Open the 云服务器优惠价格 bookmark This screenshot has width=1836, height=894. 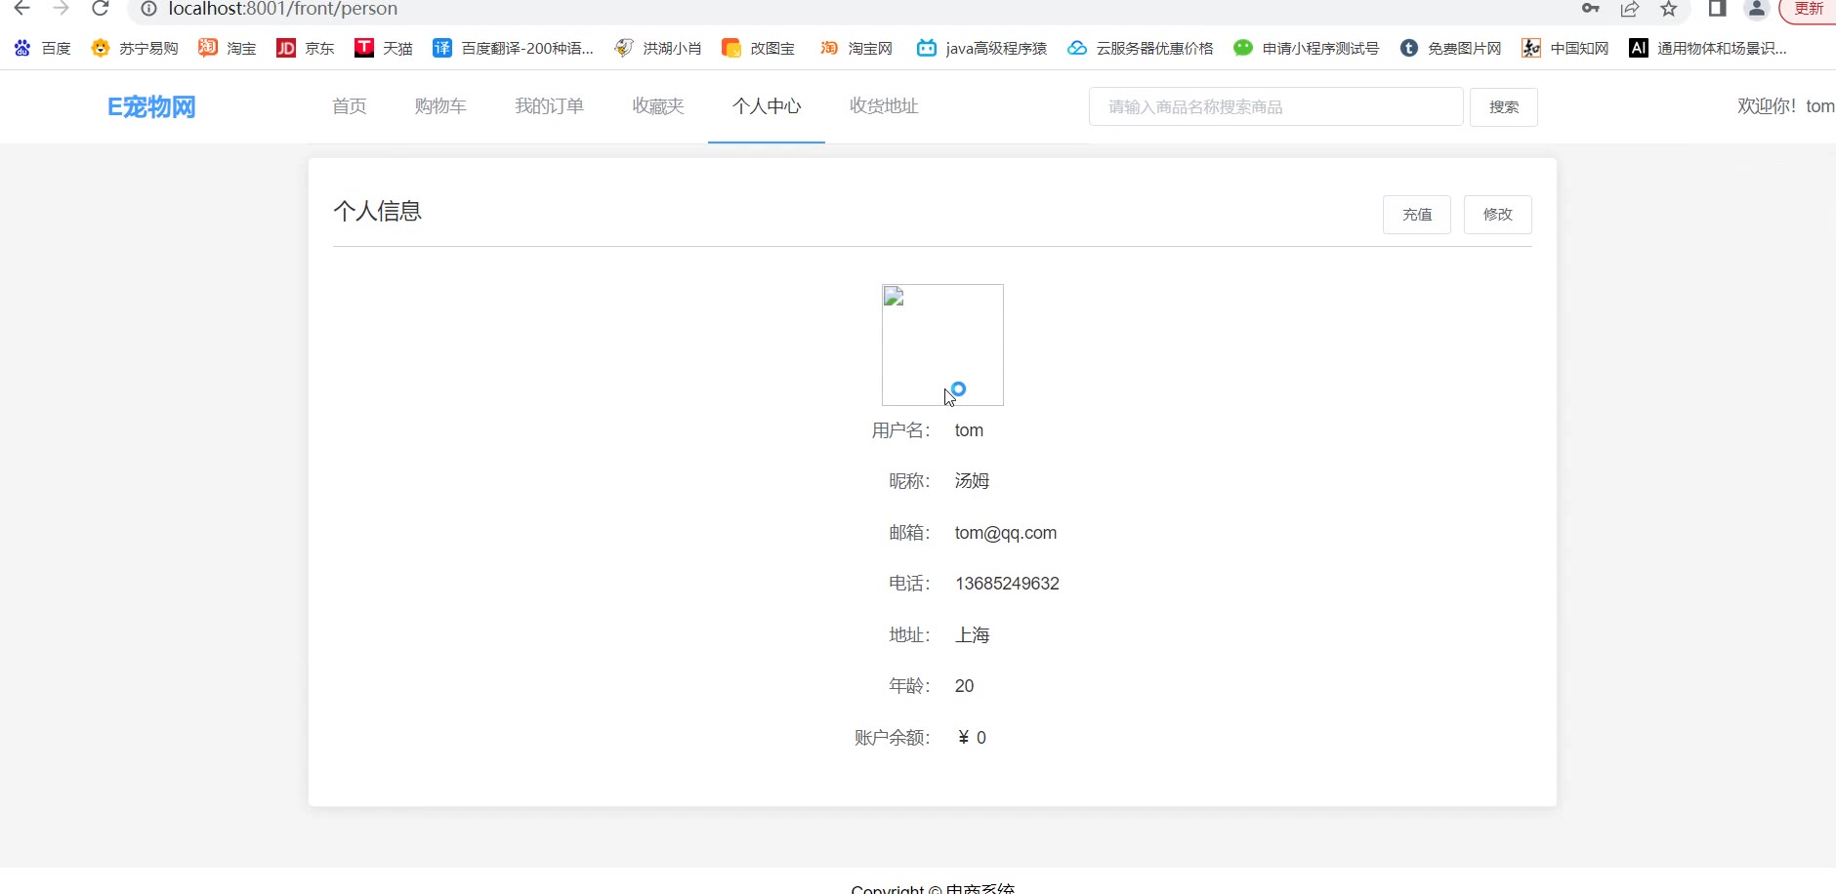coord(1140,48)
